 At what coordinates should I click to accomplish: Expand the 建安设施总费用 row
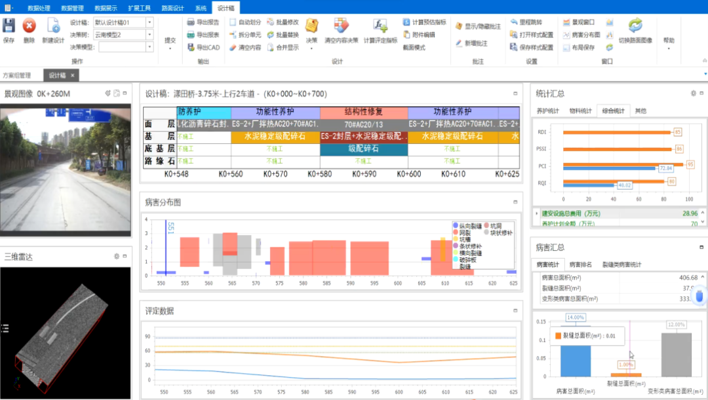pyautogui.click(x=538, y=213)
